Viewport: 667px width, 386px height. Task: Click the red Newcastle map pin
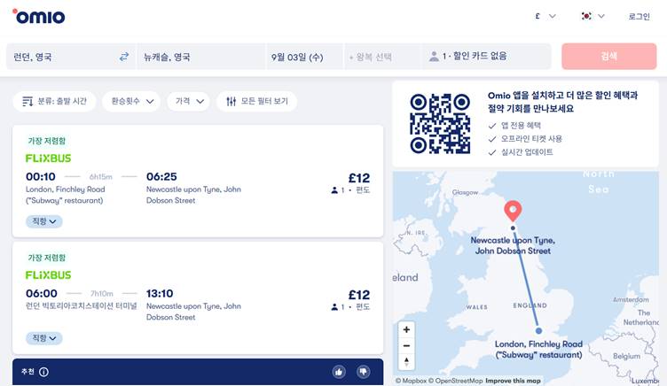pos(513,211)
